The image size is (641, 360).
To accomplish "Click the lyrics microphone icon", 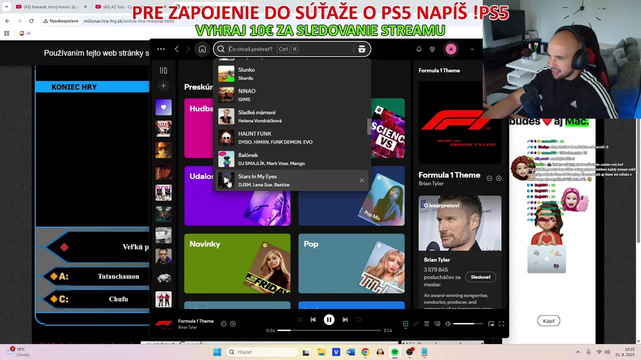I will [416, 324].
